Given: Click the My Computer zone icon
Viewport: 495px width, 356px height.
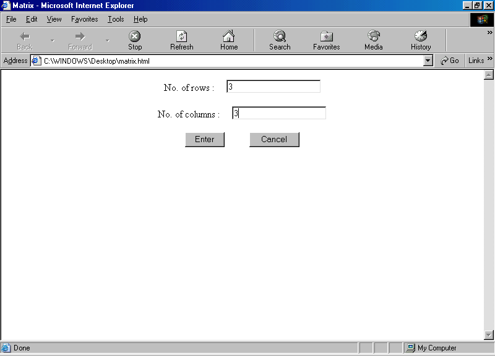Looking at the screenshot, I should click(x=410, y=348).
